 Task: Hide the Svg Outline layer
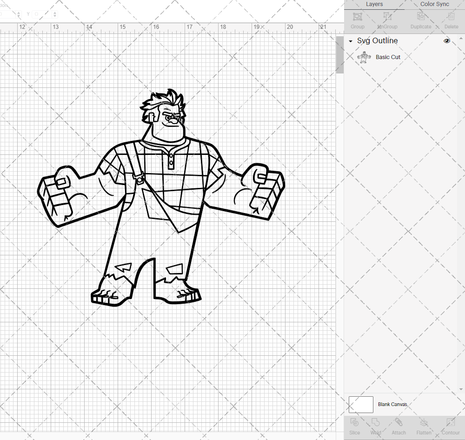pos(447,41)
